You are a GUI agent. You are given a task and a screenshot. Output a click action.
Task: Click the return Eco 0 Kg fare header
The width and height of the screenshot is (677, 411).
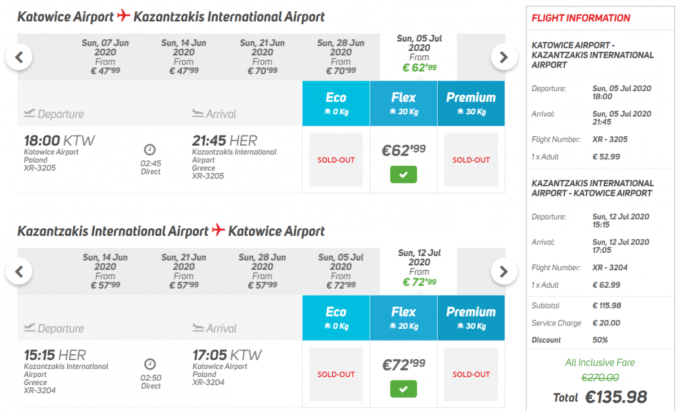pyautogui.click(x=336, y=318)
